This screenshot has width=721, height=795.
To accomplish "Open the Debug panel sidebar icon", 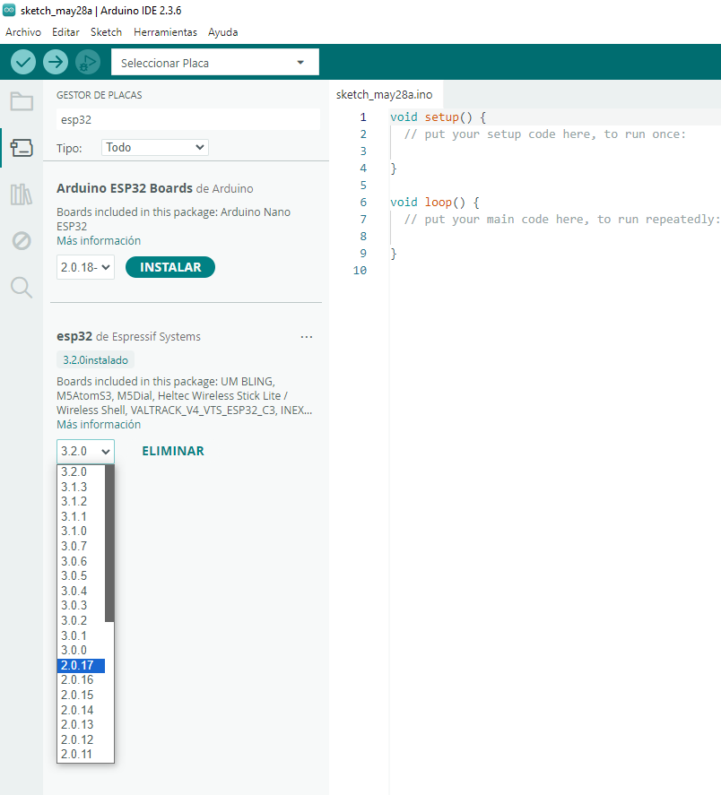I will 22,240.
